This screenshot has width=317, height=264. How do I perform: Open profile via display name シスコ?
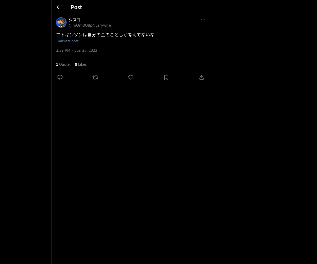[x=74, y=20]
